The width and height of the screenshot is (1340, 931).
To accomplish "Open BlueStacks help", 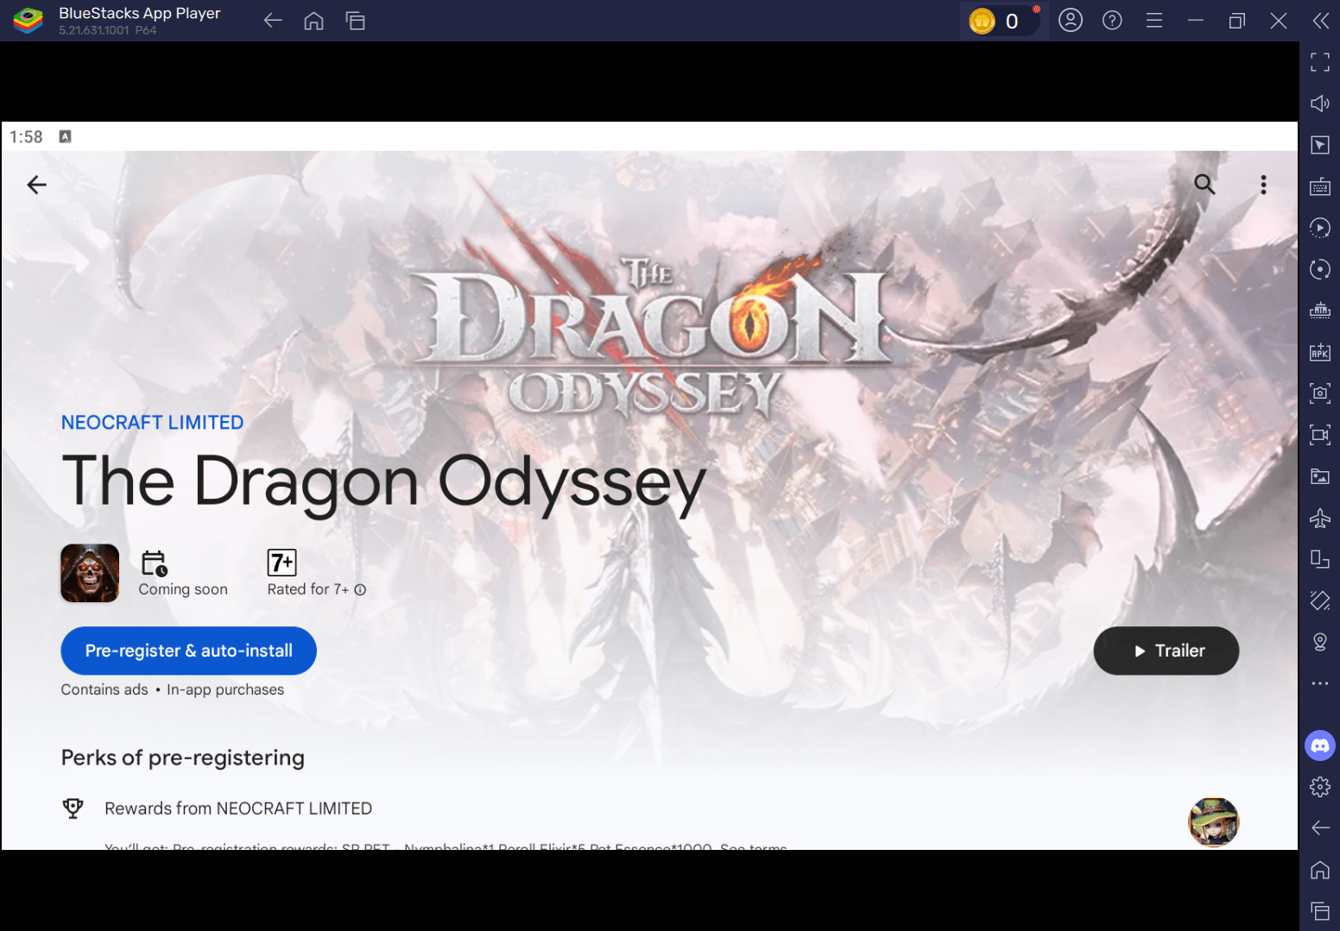I will [1112, 21].
